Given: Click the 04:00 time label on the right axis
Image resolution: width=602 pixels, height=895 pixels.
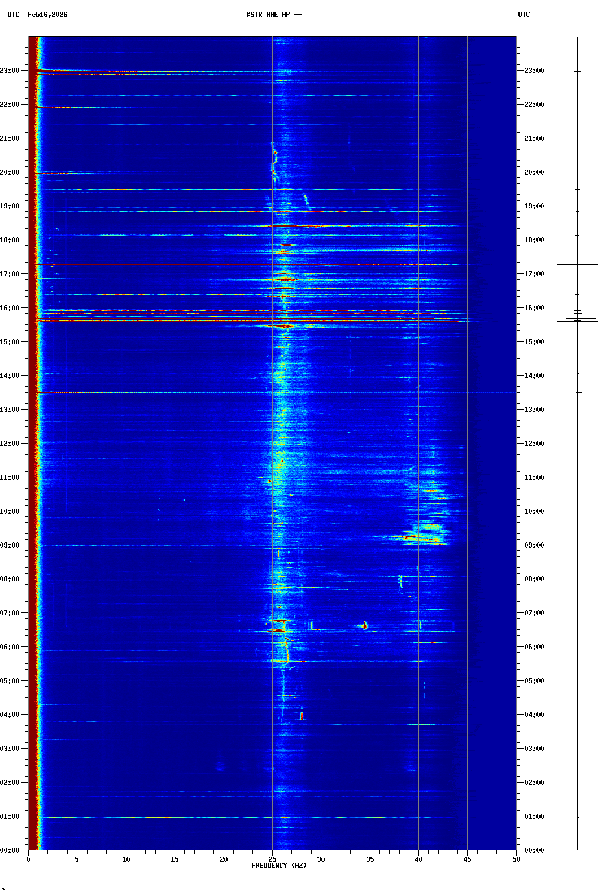Looking at the screenshot, I should tap(534, 715).
